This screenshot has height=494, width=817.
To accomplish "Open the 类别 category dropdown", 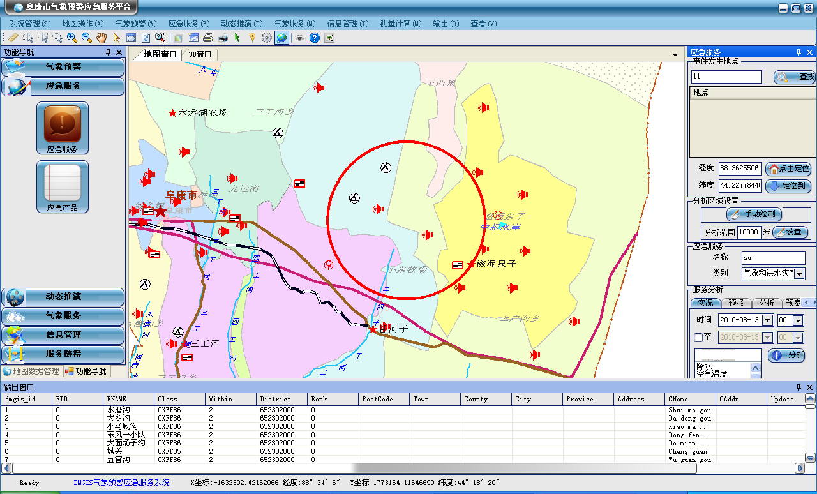I will point(798,274).
